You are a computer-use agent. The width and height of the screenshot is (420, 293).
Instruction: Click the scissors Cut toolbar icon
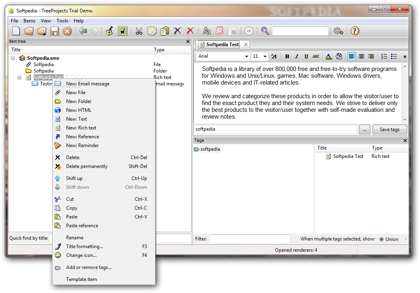(139, 31)
